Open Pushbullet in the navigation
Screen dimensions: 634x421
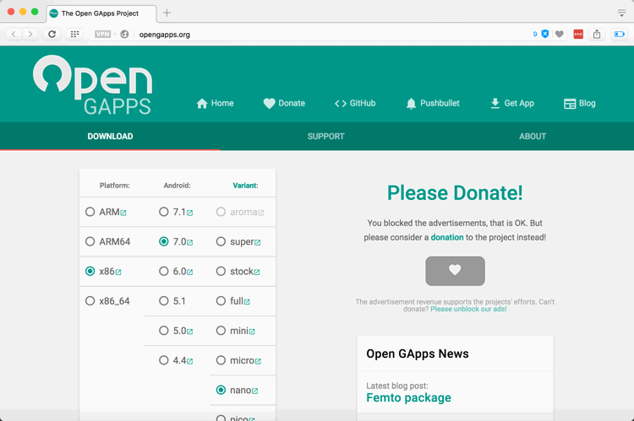(x=433, y=103)
